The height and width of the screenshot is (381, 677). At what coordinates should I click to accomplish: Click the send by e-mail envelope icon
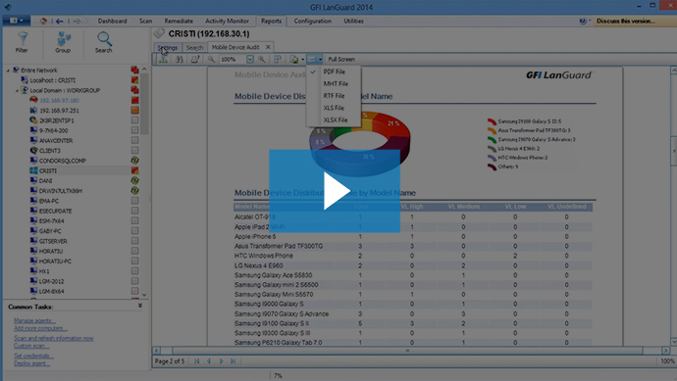(312, 60)
